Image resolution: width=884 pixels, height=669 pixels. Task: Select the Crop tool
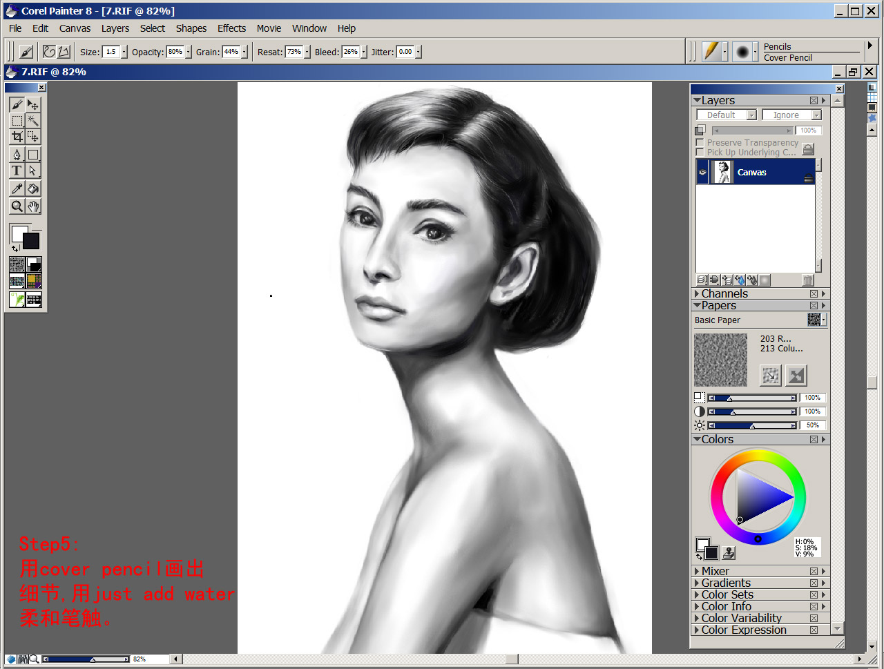pos(17,136)
